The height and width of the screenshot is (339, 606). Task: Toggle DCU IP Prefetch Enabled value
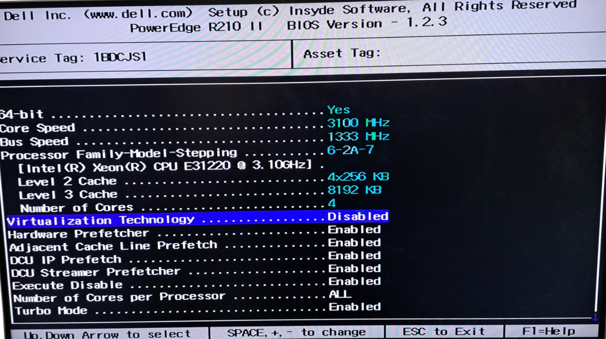(x=355, y=256)
